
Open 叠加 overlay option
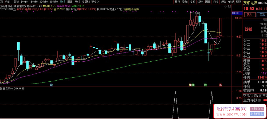(185, 2)
